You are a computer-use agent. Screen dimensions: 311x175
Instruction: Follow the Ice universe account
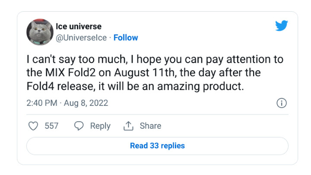click(126, 38)
